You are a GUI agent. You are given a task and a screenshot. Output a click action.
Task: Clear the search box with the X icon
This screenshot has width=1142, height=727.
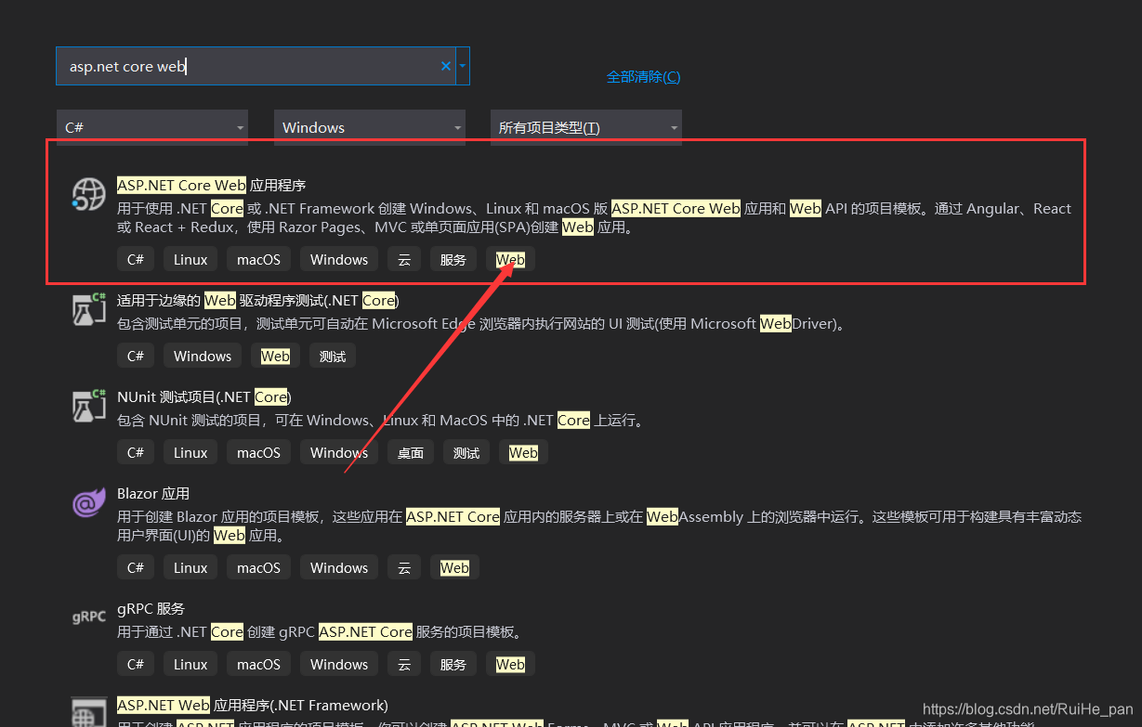(446, 66)
